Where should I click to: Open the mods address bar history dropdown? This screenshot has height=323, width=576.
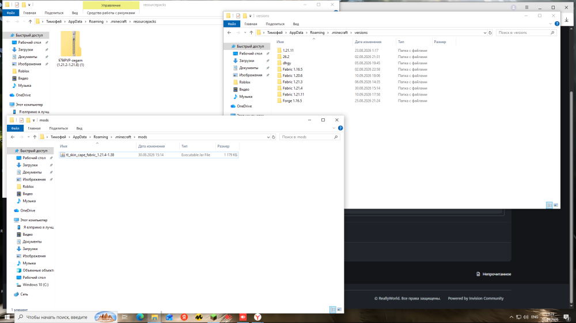tap(268, 137)
